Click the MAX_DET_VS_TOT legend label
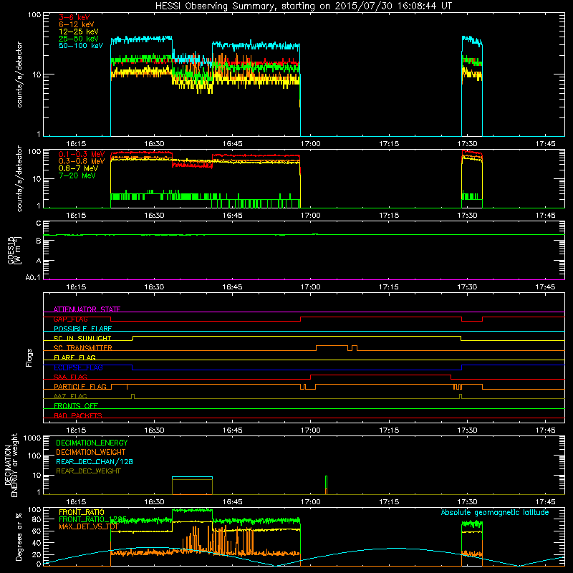The width and height of the screenshot is (573, 573). (x=89, y=526)
